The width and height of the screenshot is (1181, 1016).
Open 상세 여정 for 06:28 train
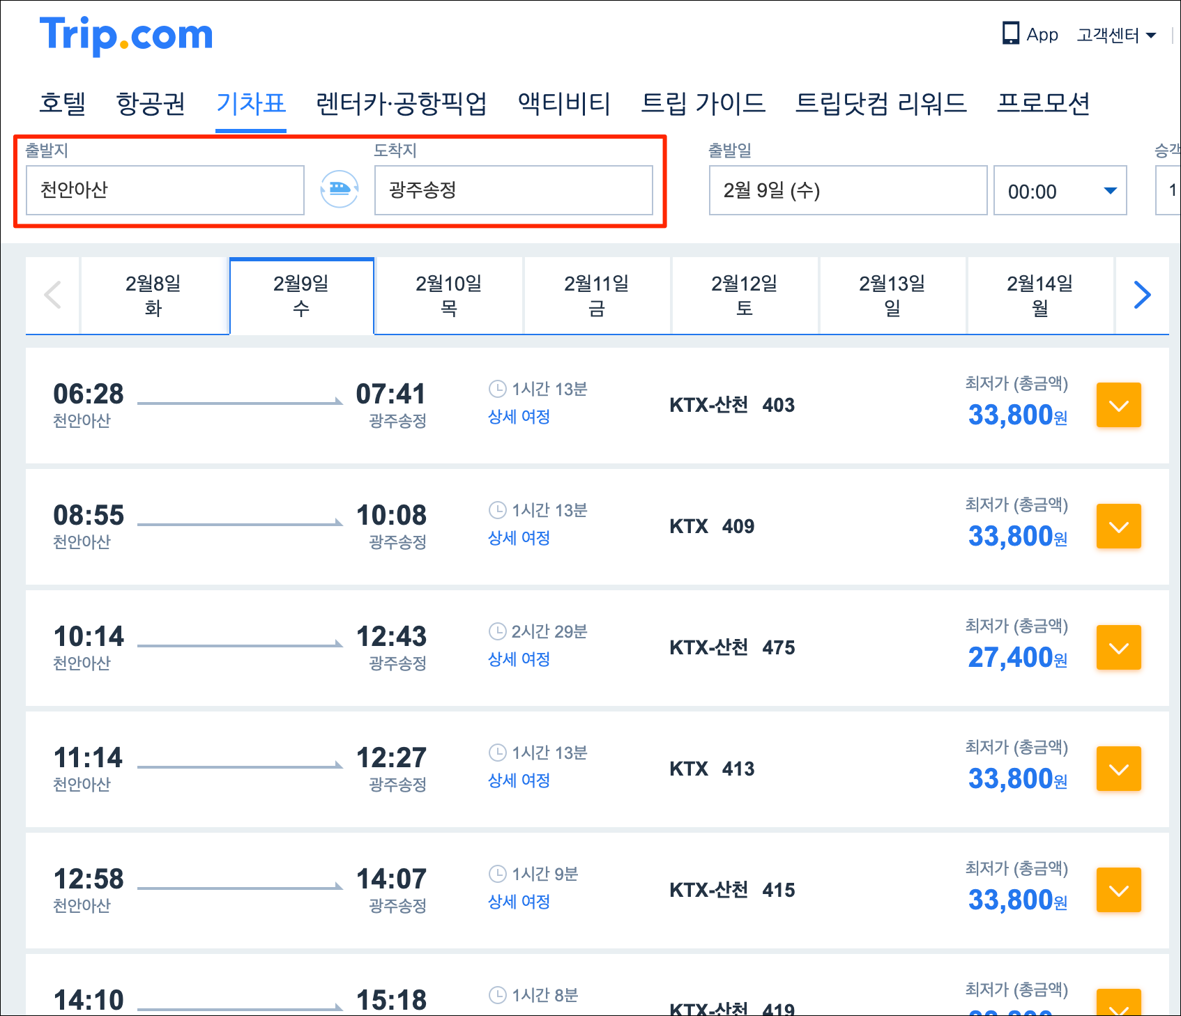[519, 417]
